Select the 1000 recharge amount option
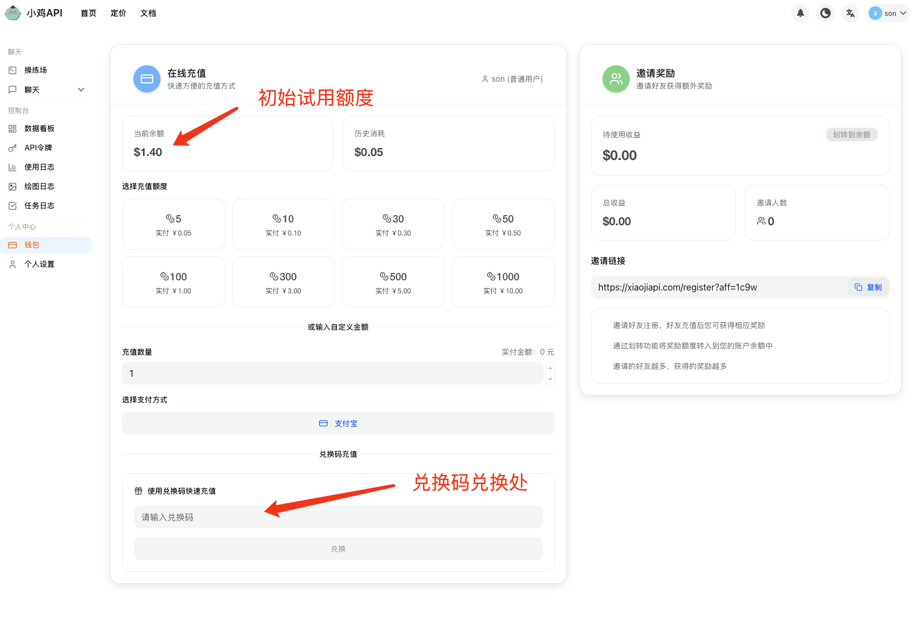 [x=503, y=282]
